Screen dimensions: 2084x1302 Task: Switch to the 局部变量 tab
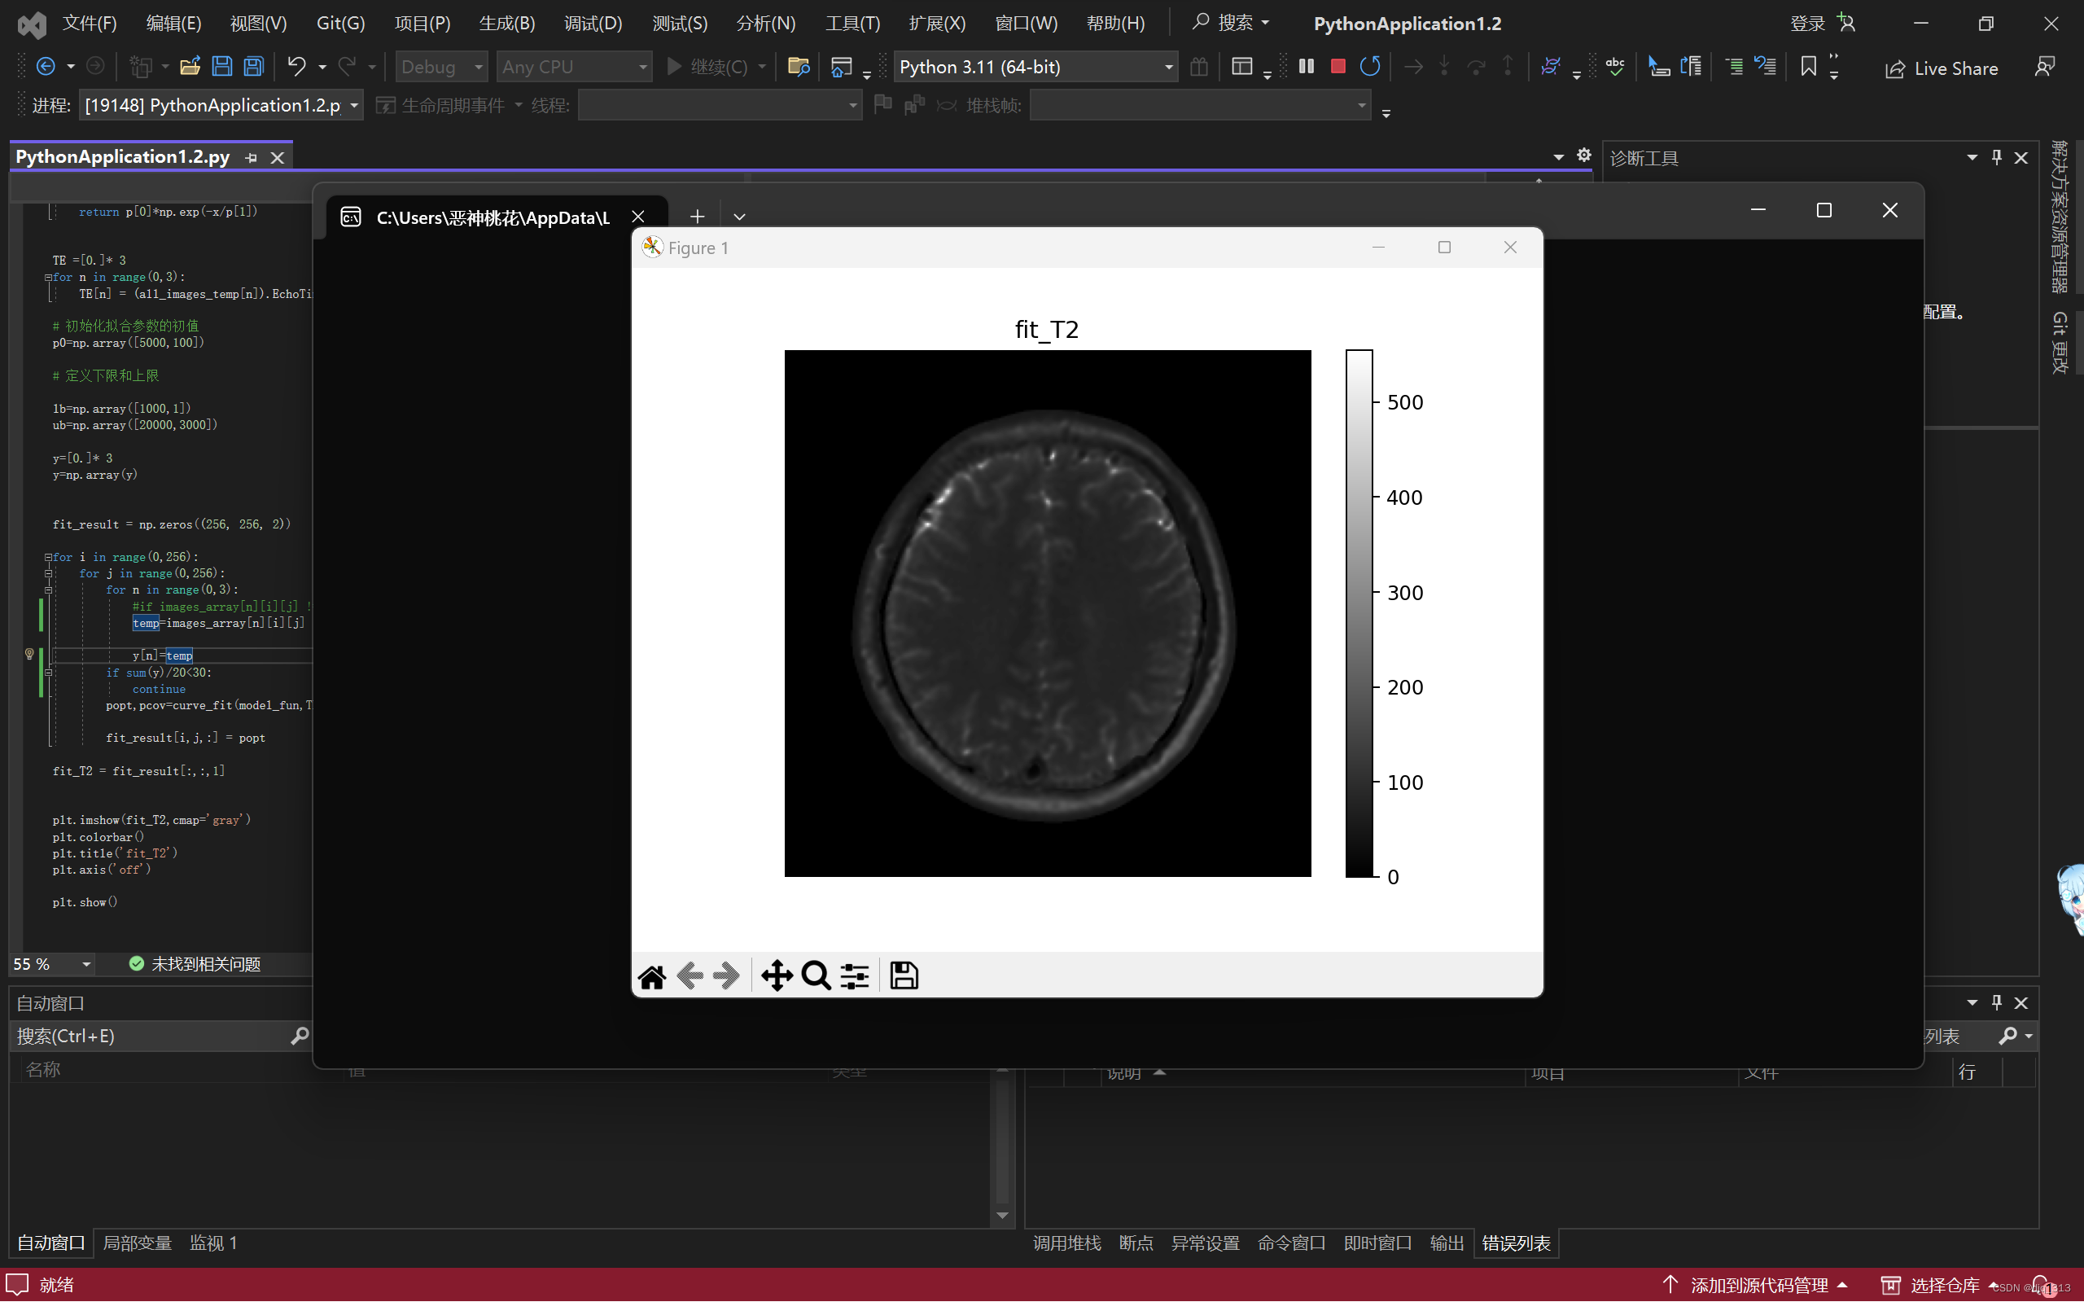click(137, 1243)
